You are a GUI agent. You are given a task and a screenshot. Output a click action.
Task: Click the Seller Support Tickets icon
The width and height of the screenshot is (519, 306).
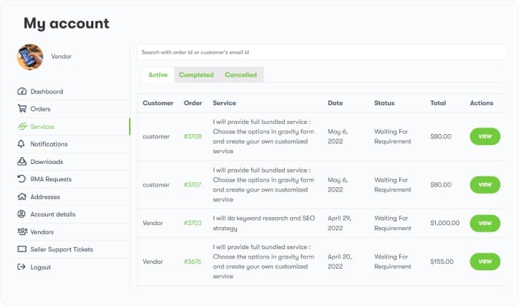(22, 249)
